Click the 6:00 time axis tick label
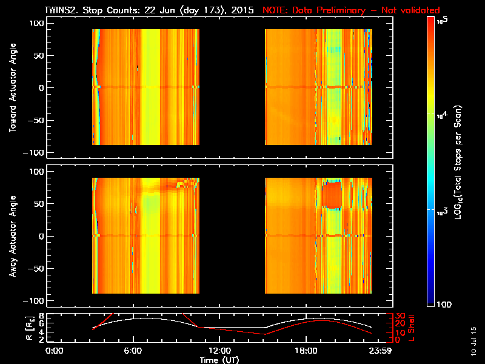The image size is (485, 364). click(133, 351)
